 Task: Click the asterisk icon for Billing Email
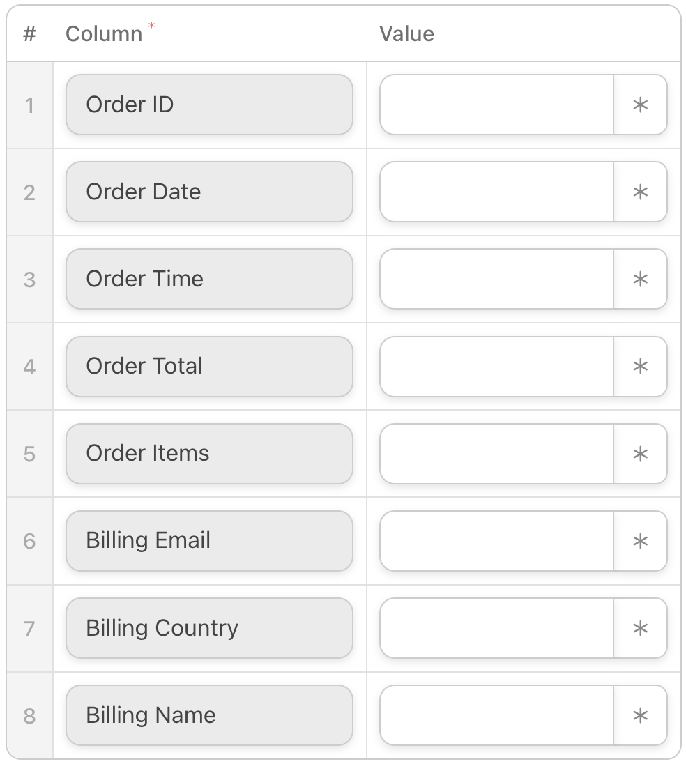(x=640, y=542)
